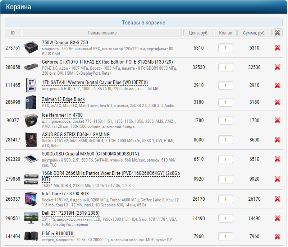288x247 pixels.
Task: Open the WD Caviar Blue hard drive thumbnail
Action: [31, 85]
